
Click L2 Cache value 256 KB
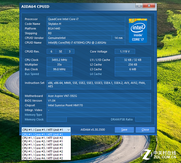tap(133, 65)
